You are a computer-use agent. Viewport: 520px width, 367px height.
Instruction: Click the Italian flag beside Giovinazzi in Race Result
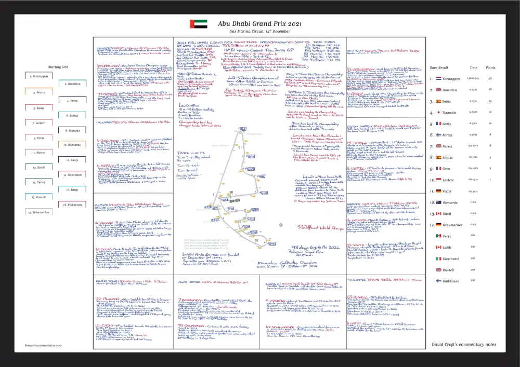(x=438, y=259)
